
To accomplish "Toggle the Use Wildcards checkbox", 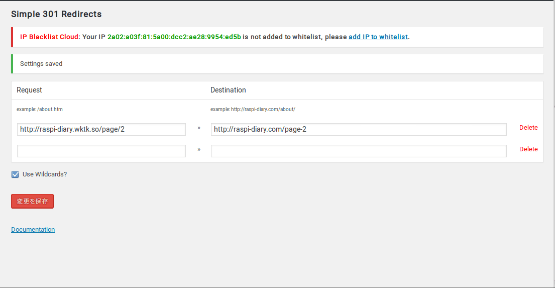I will [15, 174].
